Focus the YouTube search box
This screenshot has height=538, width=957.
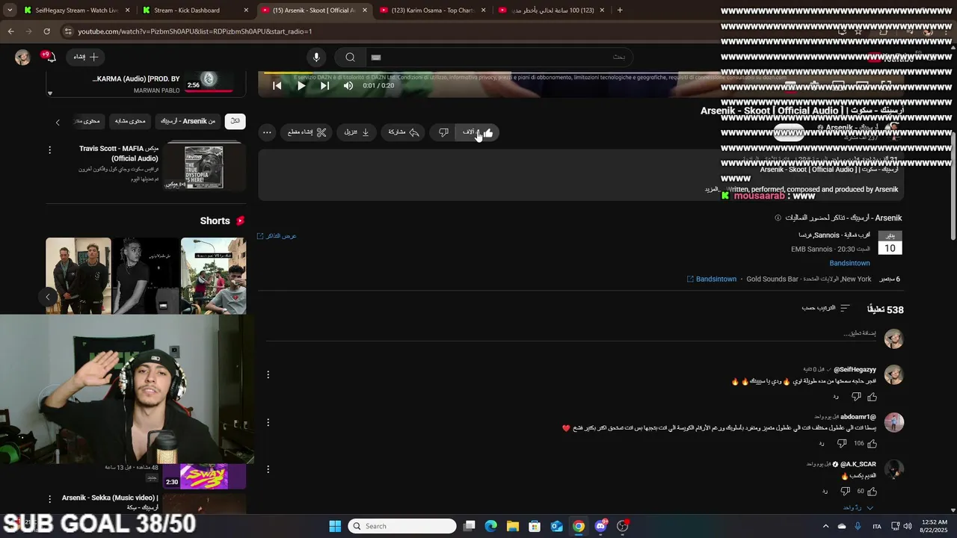tap(498, 57)
